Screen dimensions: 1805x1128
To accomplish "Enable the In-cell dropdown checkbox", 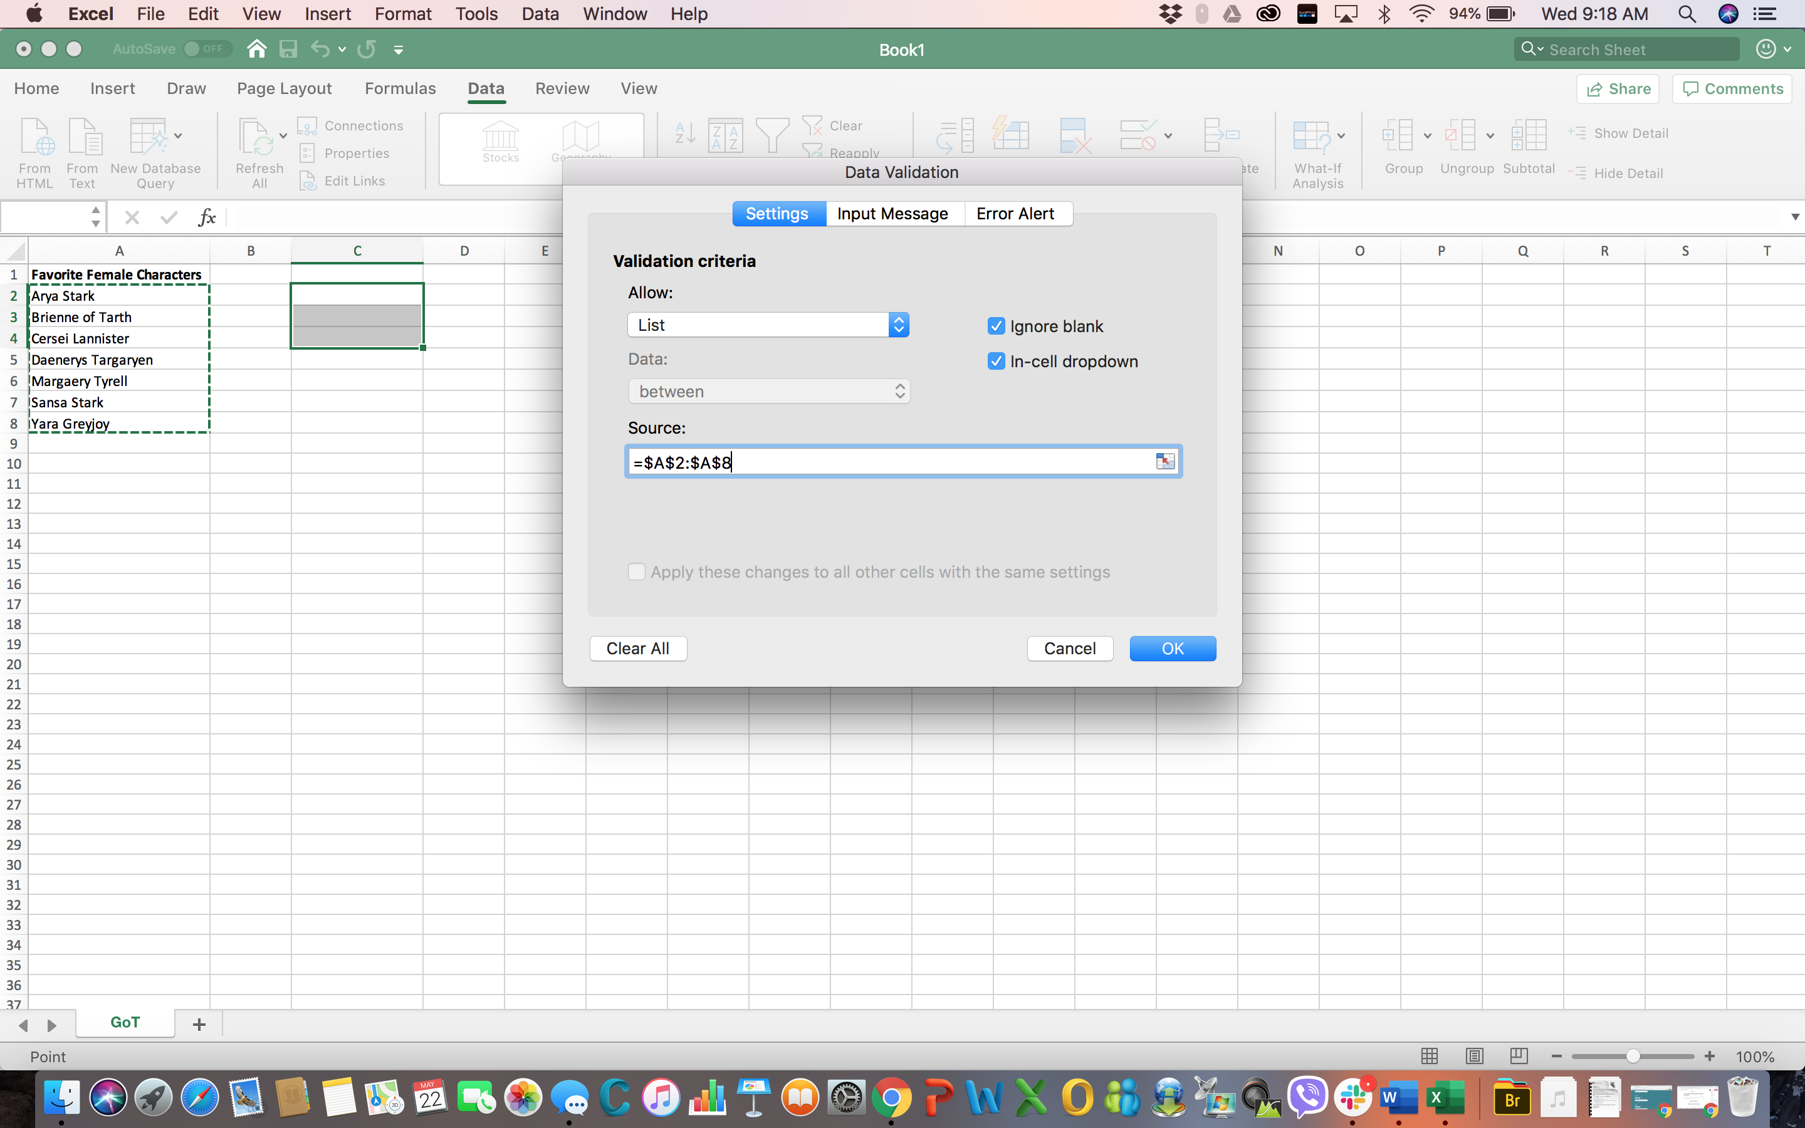I will click(x=997, y=361).
